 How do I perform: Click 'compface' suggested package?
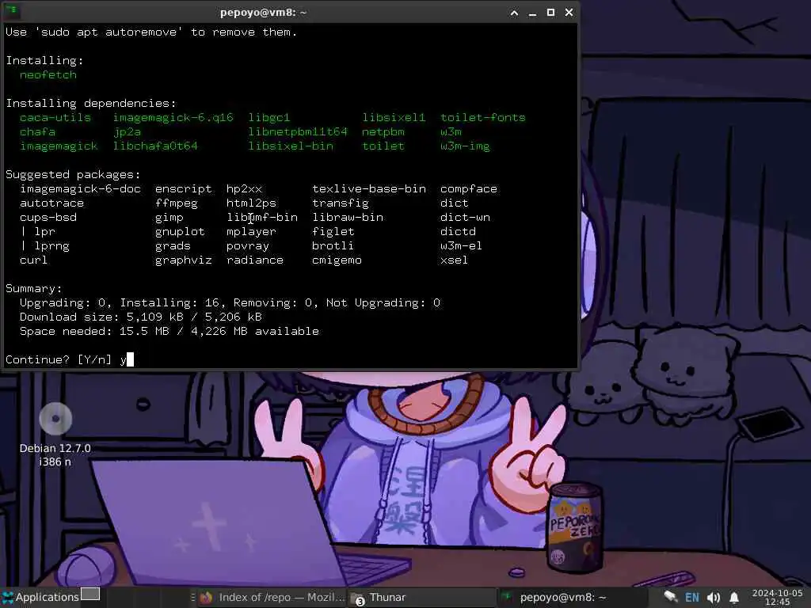pyautogui.click(x=469, y=188)
